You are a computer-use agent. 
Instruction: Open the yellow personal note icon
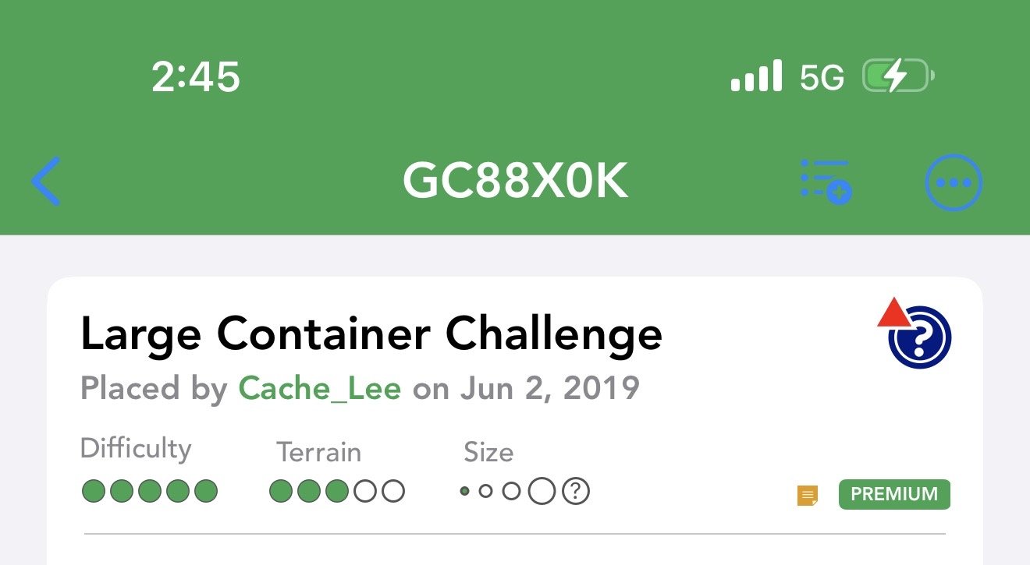point(808,495)
